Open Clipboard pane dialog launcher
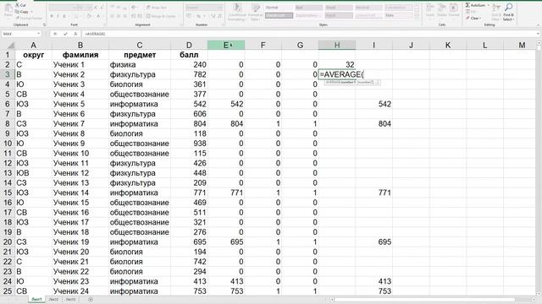This screenshot has height=304, width=542. [x=44, y=24]
